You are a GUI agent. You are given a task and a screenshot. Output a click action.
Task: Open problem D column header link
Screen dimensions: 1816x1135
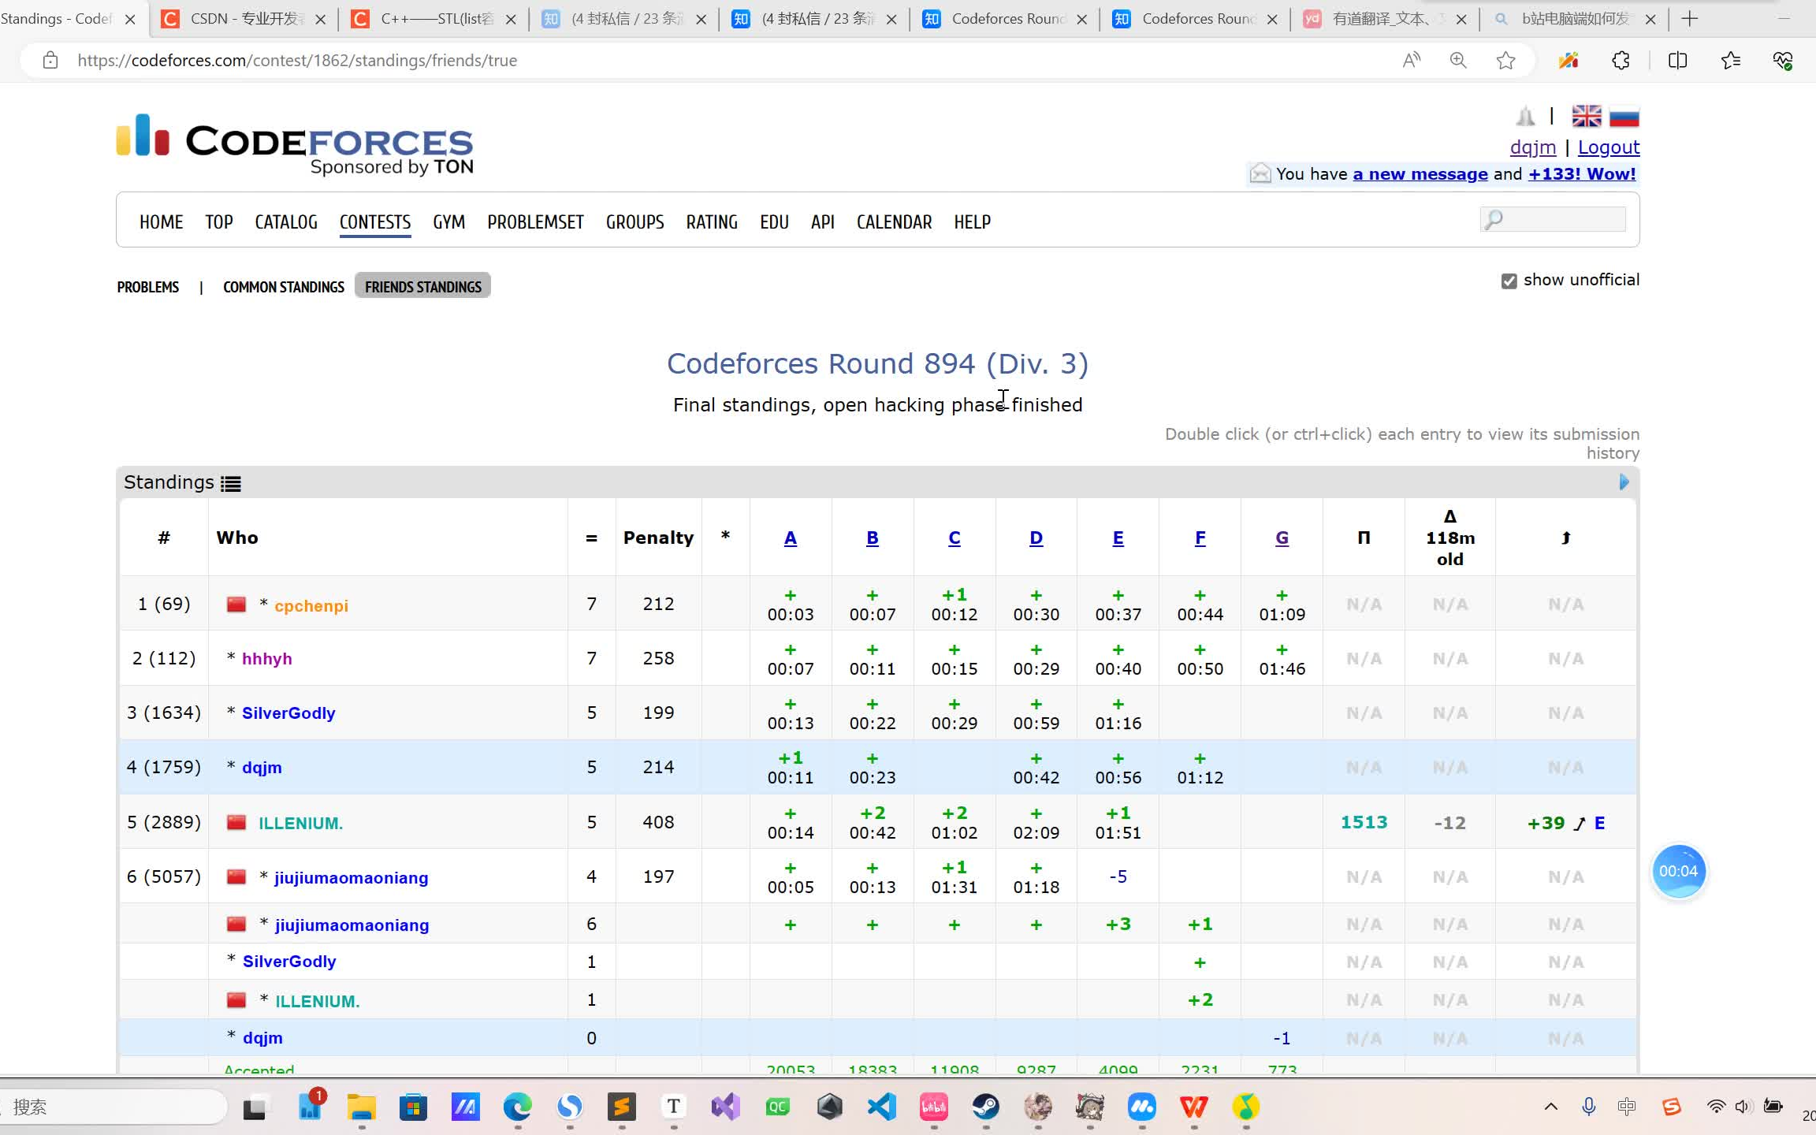click(1036, 538)
